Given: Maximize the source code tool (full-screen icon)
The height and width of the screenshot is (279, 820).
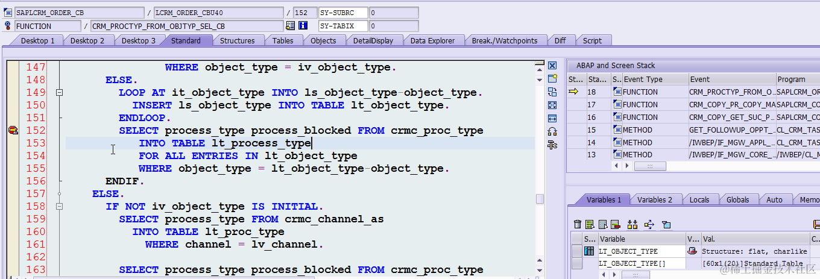Looking at the screenshot, I should click(552, 105).
